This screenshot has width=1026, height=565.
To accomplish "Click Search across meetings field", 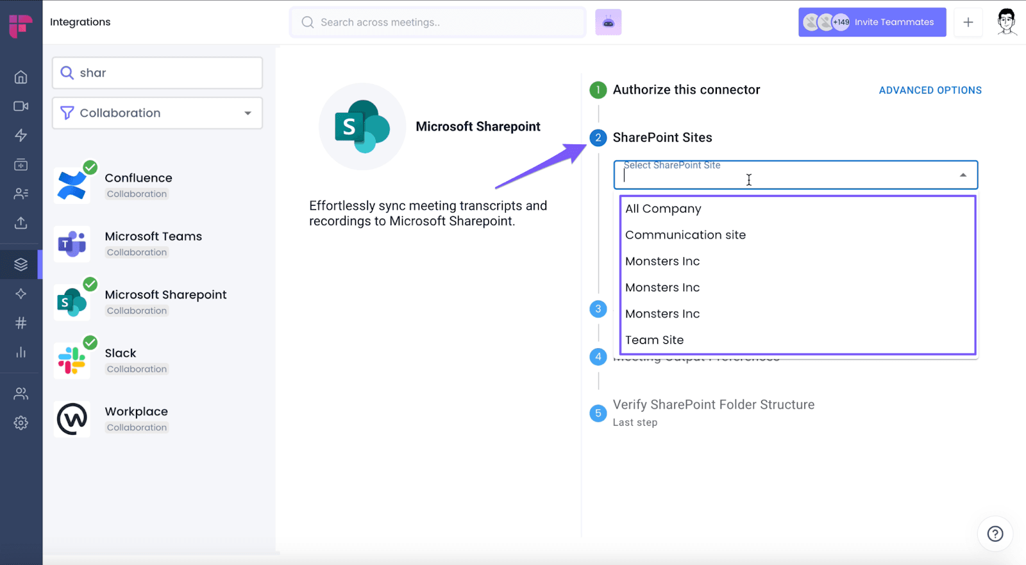I will pyautogui.click(x=437, y=22).
